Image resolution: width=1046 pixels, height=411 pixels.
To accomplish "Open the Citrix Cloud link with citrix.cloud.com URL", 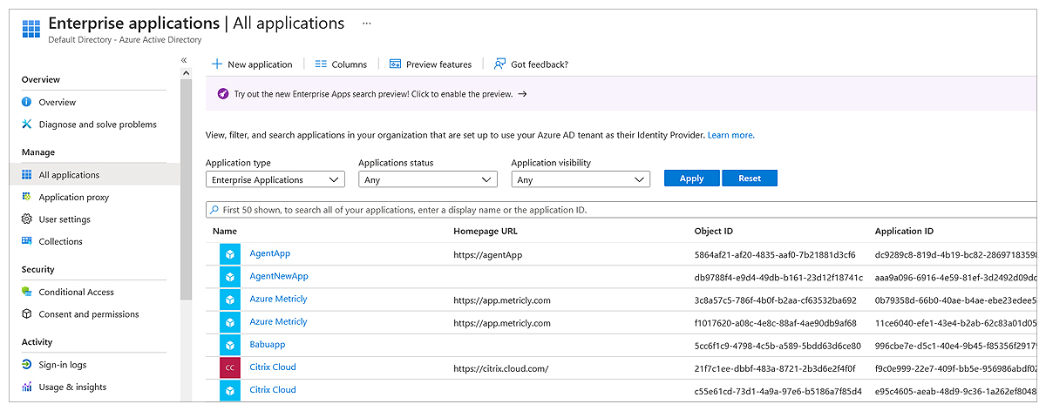I will click(273, 367).
